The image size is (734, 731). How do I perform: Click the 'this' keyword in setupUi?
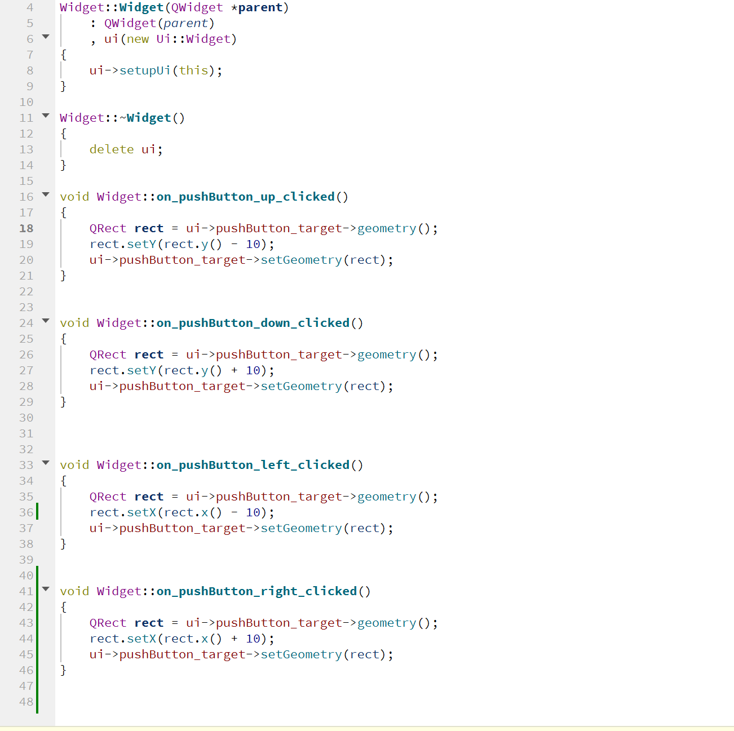point(193,70)
